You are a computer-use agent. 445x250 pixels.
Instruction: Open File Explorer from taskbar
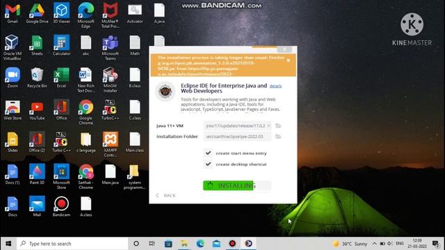[184, 244]
